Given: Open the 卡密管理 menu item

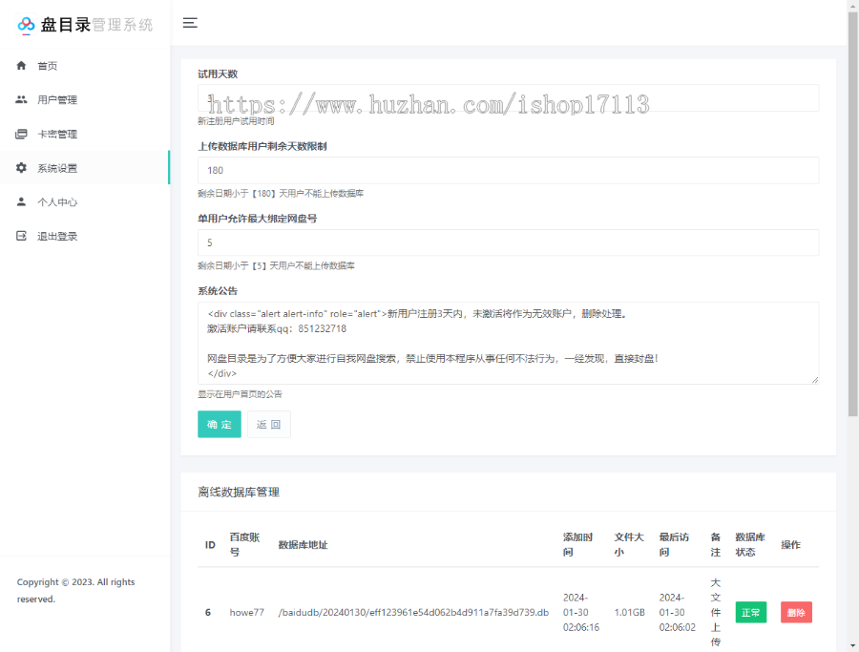Looking at the screenshot, I should (85, 134).
